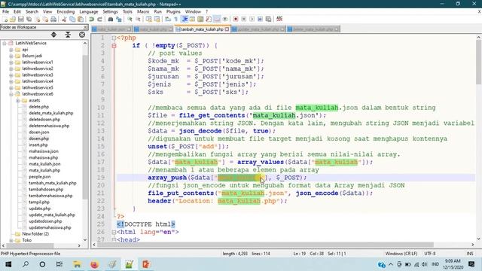482x271 pixels.
Task: Toggle Word wrap toolbar button
Action: [167, 19]
